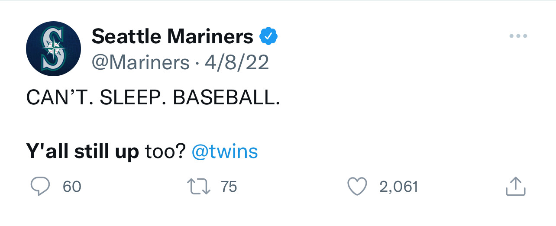Open the Seattle Mariners profile picture
The height and width of the screenshot is (226, 556).
(54, 49)
